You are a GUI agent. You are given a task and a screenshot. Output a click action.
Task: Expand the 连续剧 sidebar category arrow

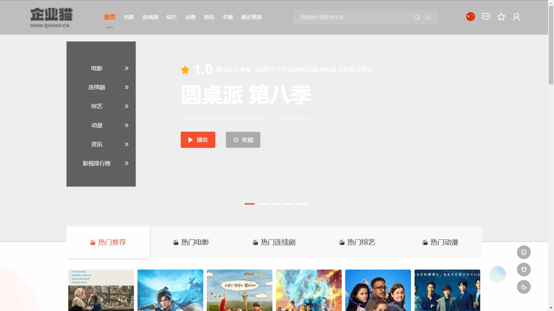127,87
